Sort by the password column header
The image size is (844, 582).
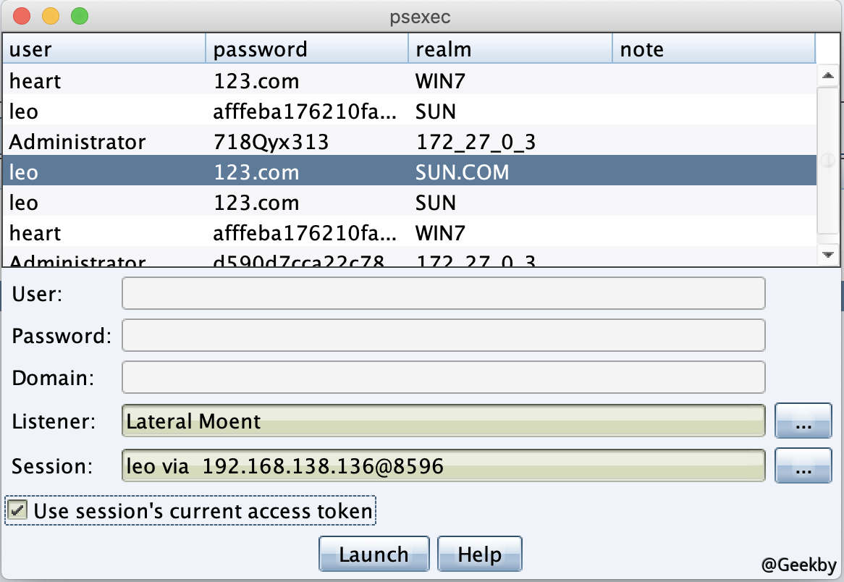307,49
